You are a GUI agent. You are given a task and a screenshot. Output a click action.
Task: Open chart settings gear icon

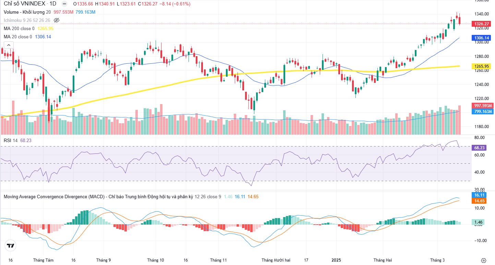[x=484, y=260]
